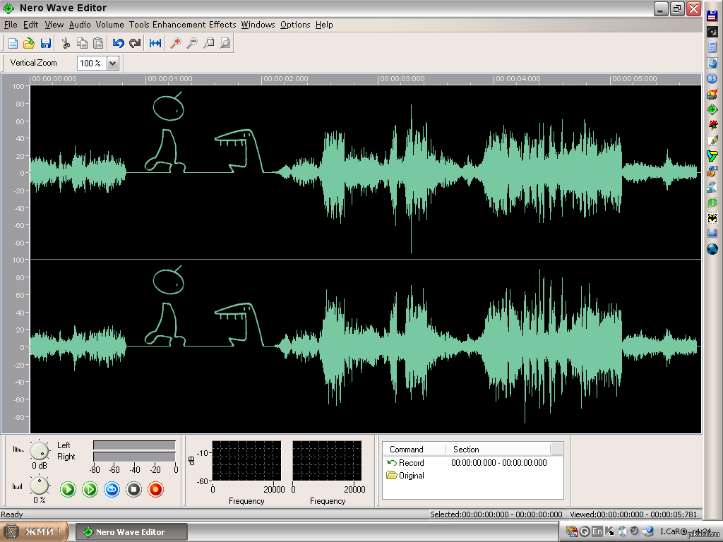Click the Redo arrow icon

[134, 43]
